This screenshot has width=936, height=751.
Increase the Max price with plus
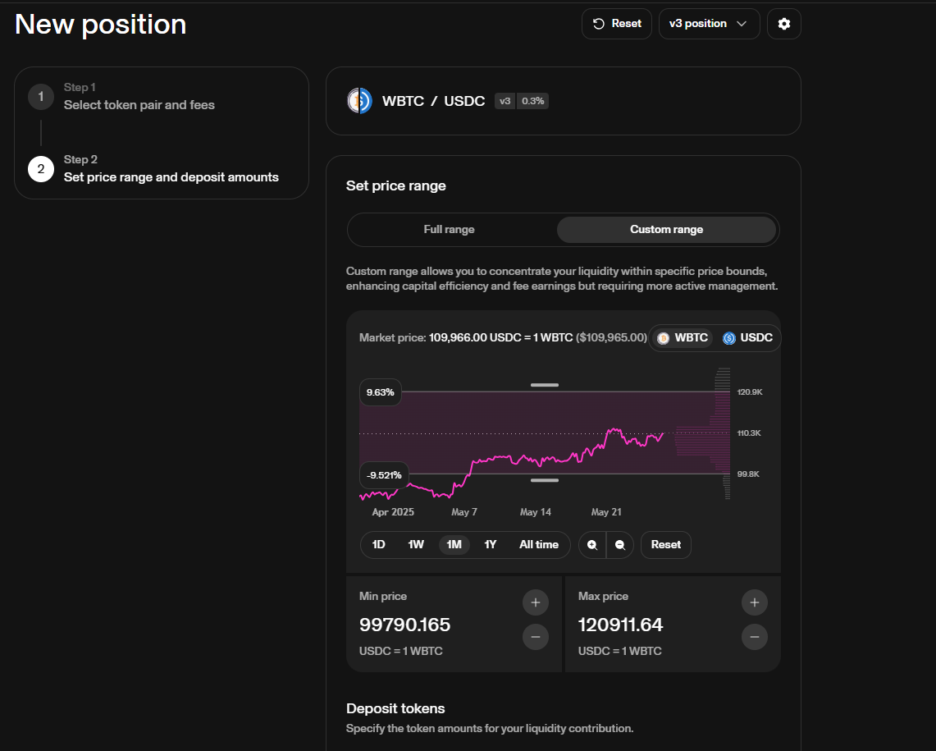click(755, 602)
